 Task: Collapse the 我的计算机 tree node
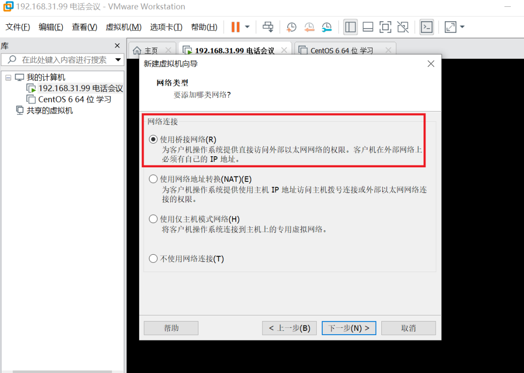8,78
